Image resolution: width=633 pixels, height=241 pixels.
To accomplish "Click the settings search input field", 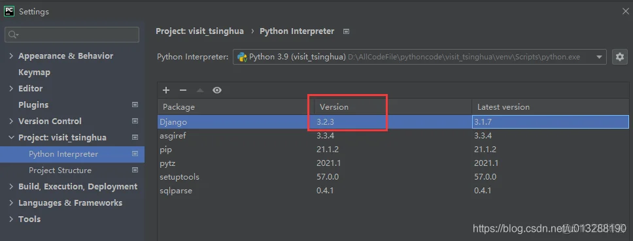I will point(72,35).
